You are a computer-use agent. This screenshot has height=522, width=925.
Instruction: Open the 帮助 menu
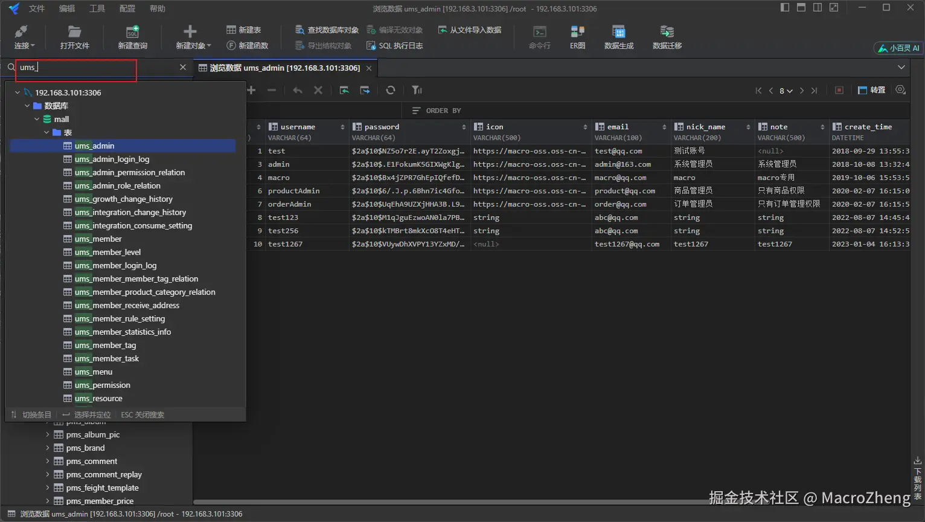(x=158, y=8)
